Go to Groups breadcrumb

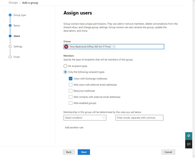point(13,3)
